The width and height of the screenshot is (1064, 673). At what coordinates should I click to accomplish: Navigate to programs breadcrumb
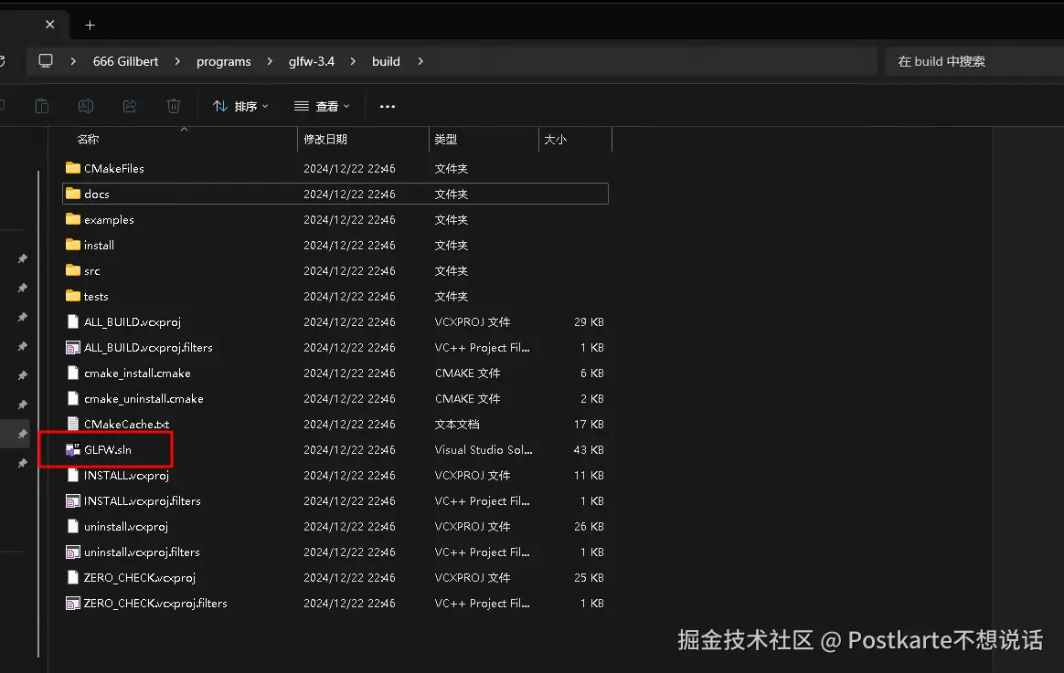[223, 61]
